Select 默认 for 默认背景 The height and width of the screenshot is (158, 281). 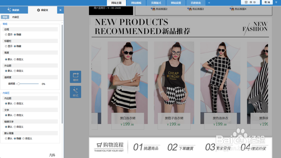click(x=6, y=138)
